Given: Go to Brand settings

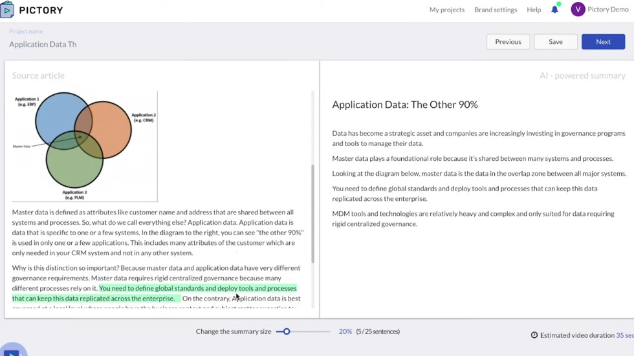Looking at the screenshot, I should pos(496,10).
